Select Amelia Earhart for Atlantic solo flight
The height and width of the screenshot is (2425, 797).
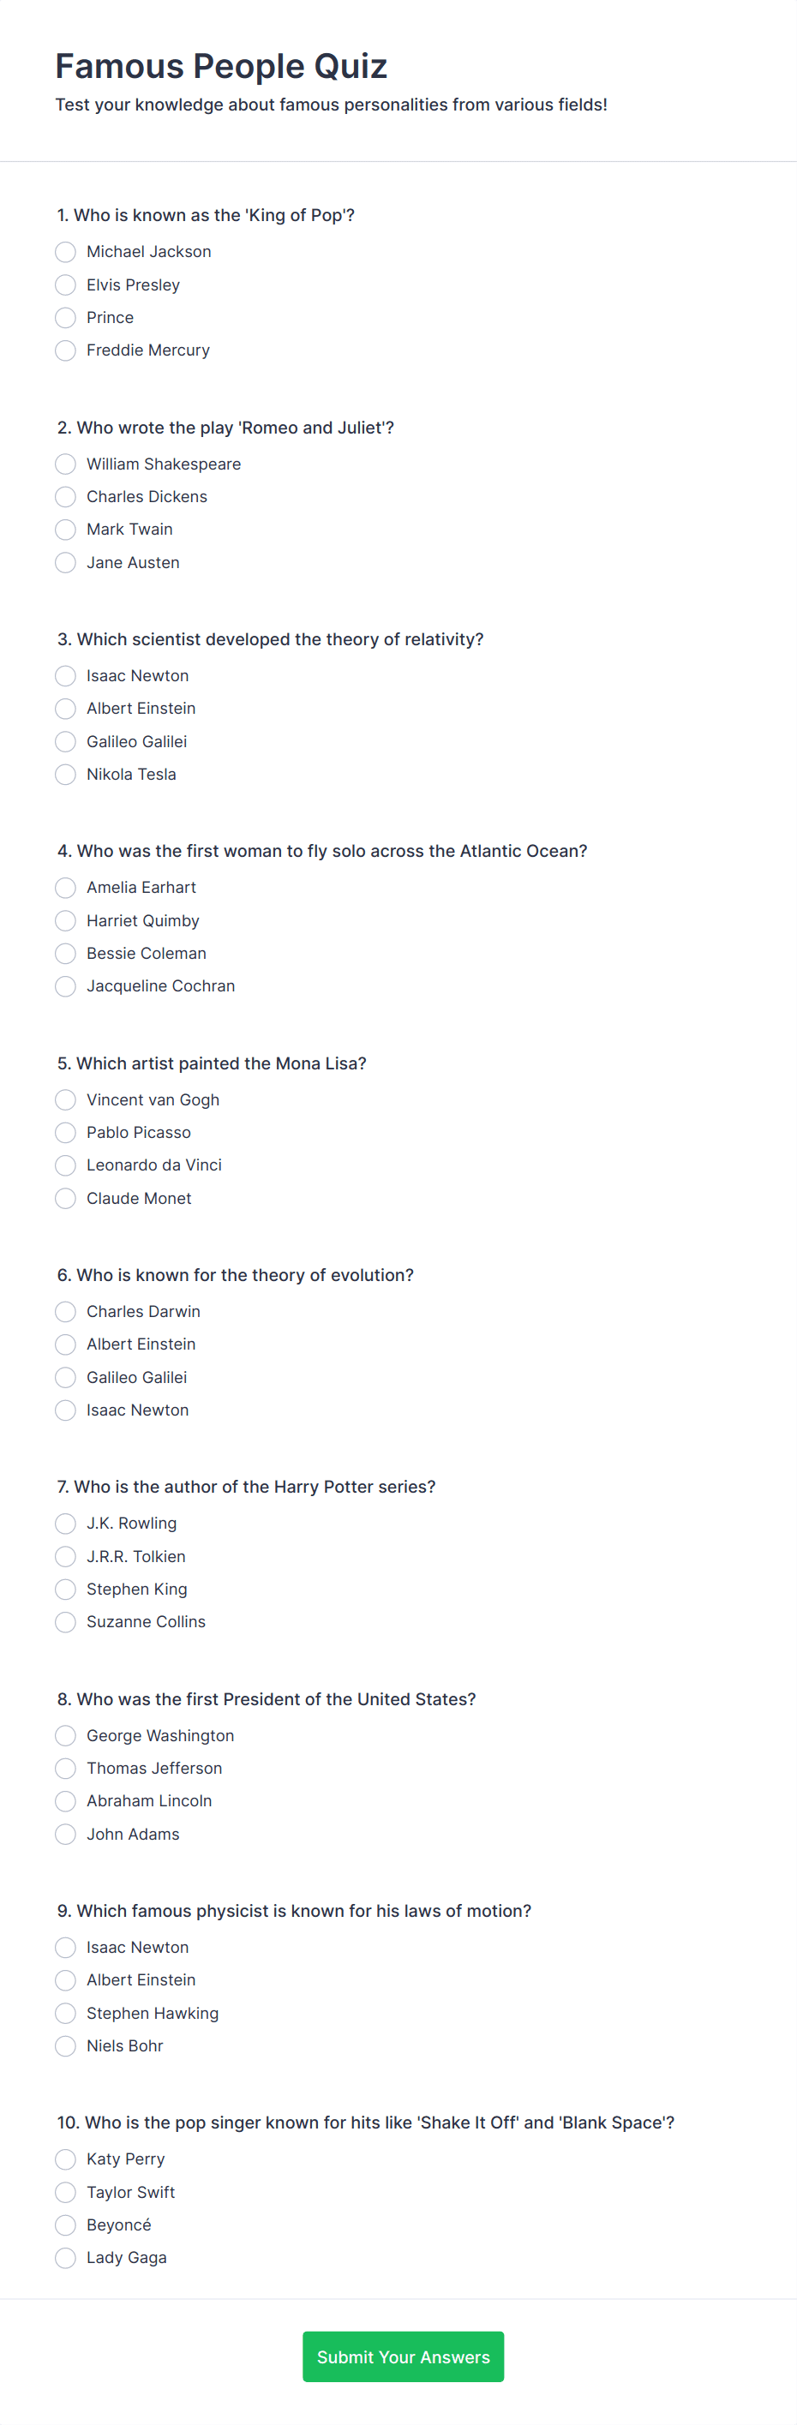click(65, 888)
